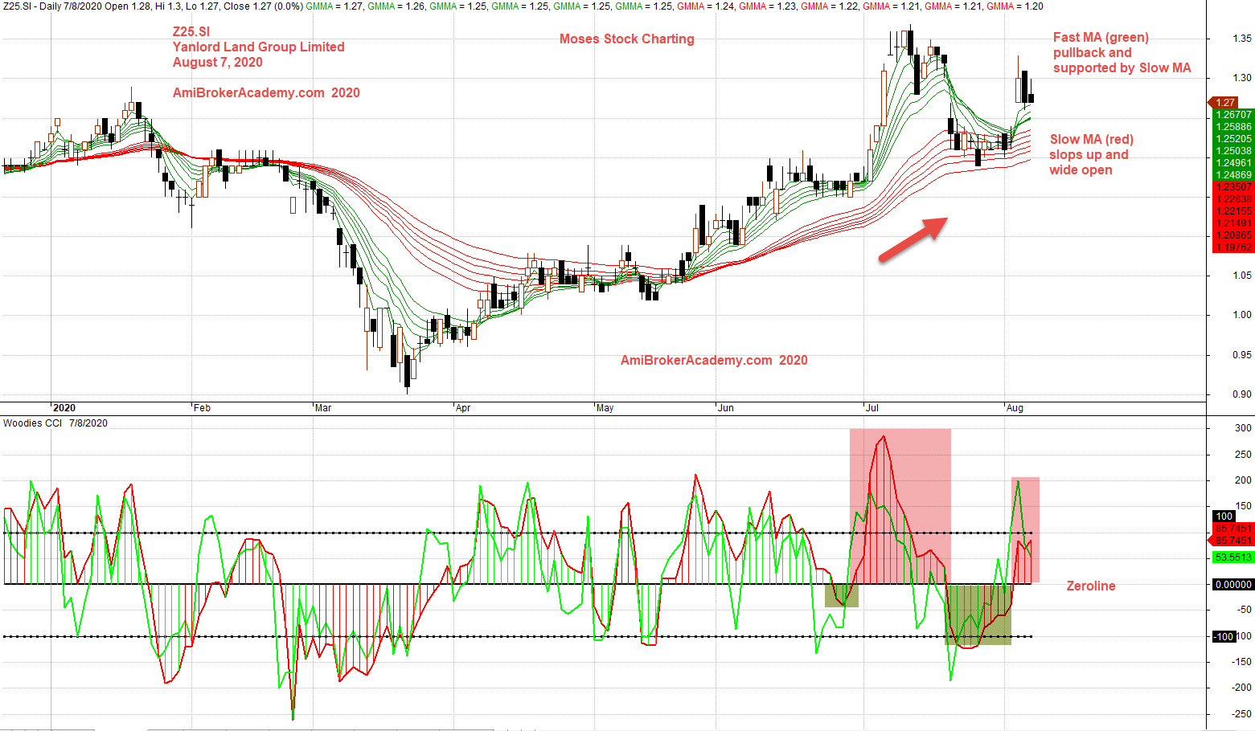Click the 1.05 price axis label
The height and width of the screenshot is (731, 1255).
tap(1241, 276)
